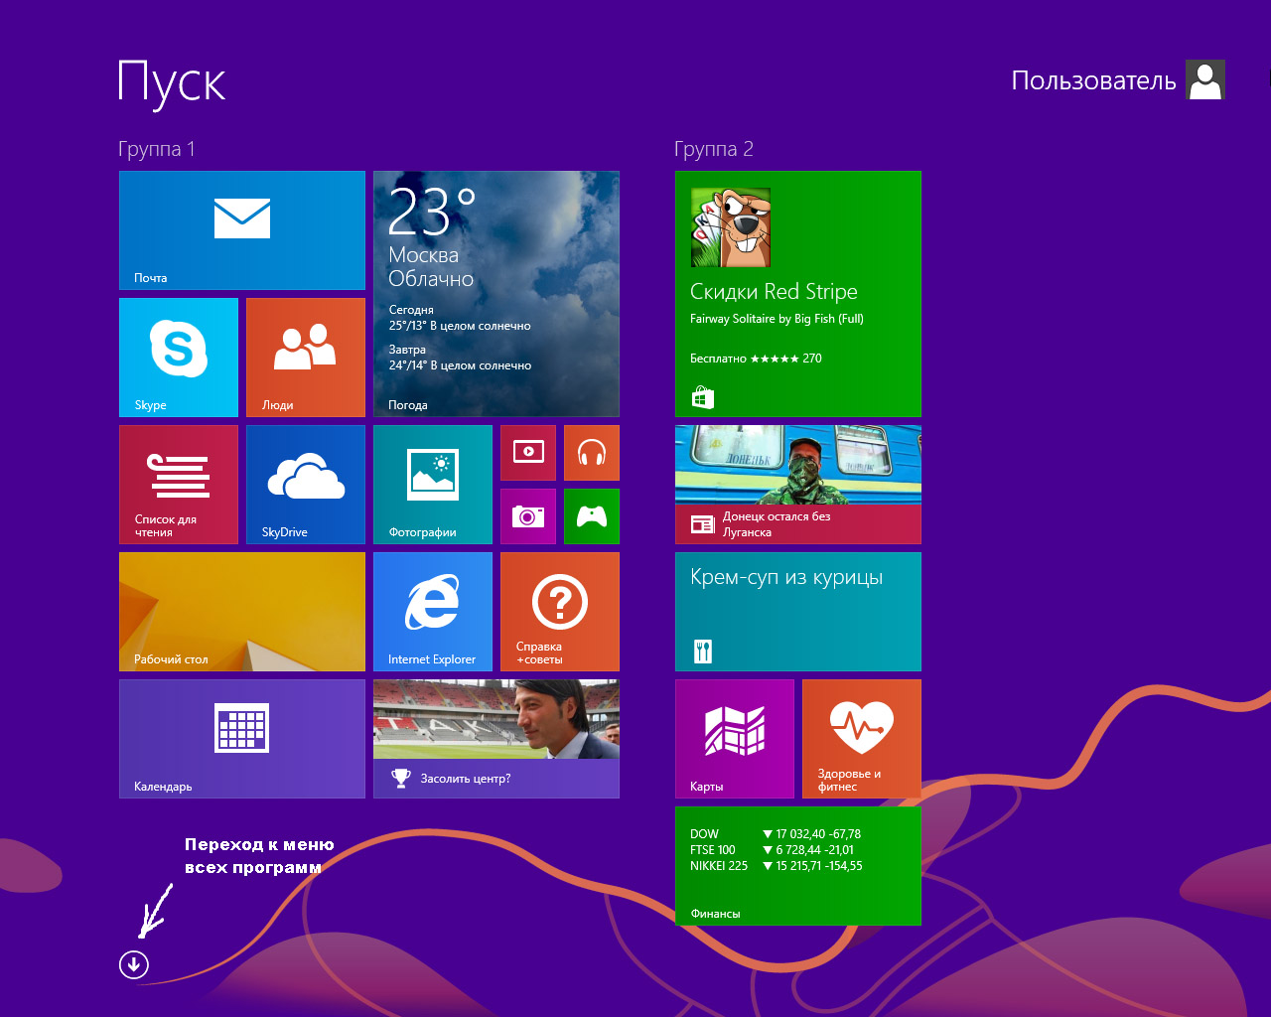Image resolution: width=1271 pixels, height=1017 pixels.
Task: Open the SkyDrive tile
Action: pos(306,485)
